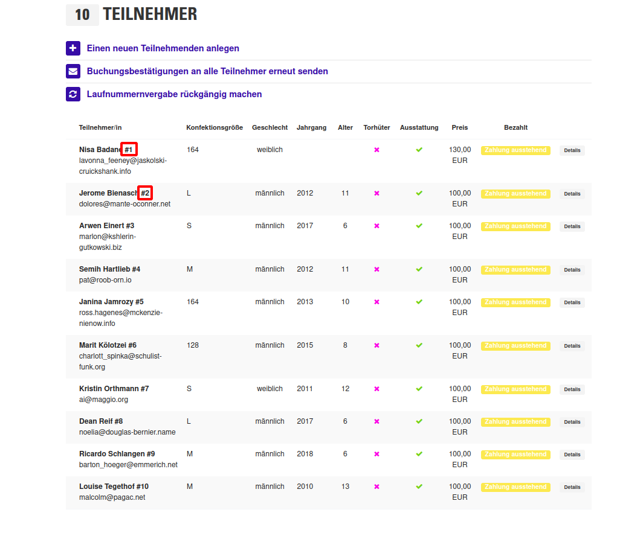Open Details for Ricardo Schlangen
The width and height of the screenshot is (617, 533).
[572, 455]
